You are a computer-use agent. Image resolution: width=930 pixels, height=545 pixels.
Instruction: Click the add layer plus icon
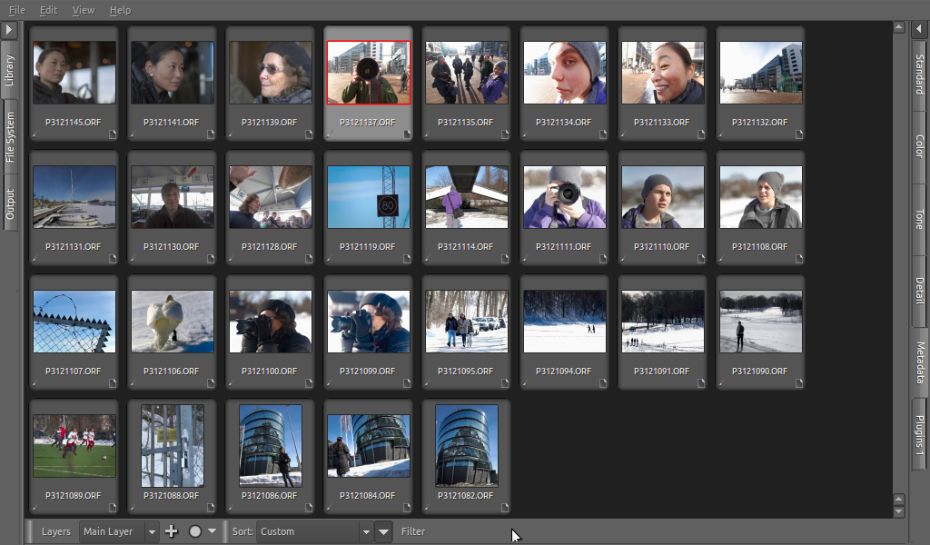coord(172,531)
